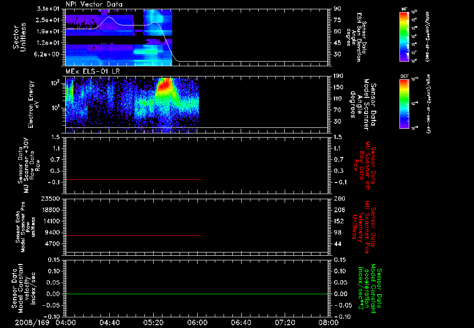This screenshot has height=328, width=474.
Task: Click the Sector Unitless axis label
Action: click(19, 37)
